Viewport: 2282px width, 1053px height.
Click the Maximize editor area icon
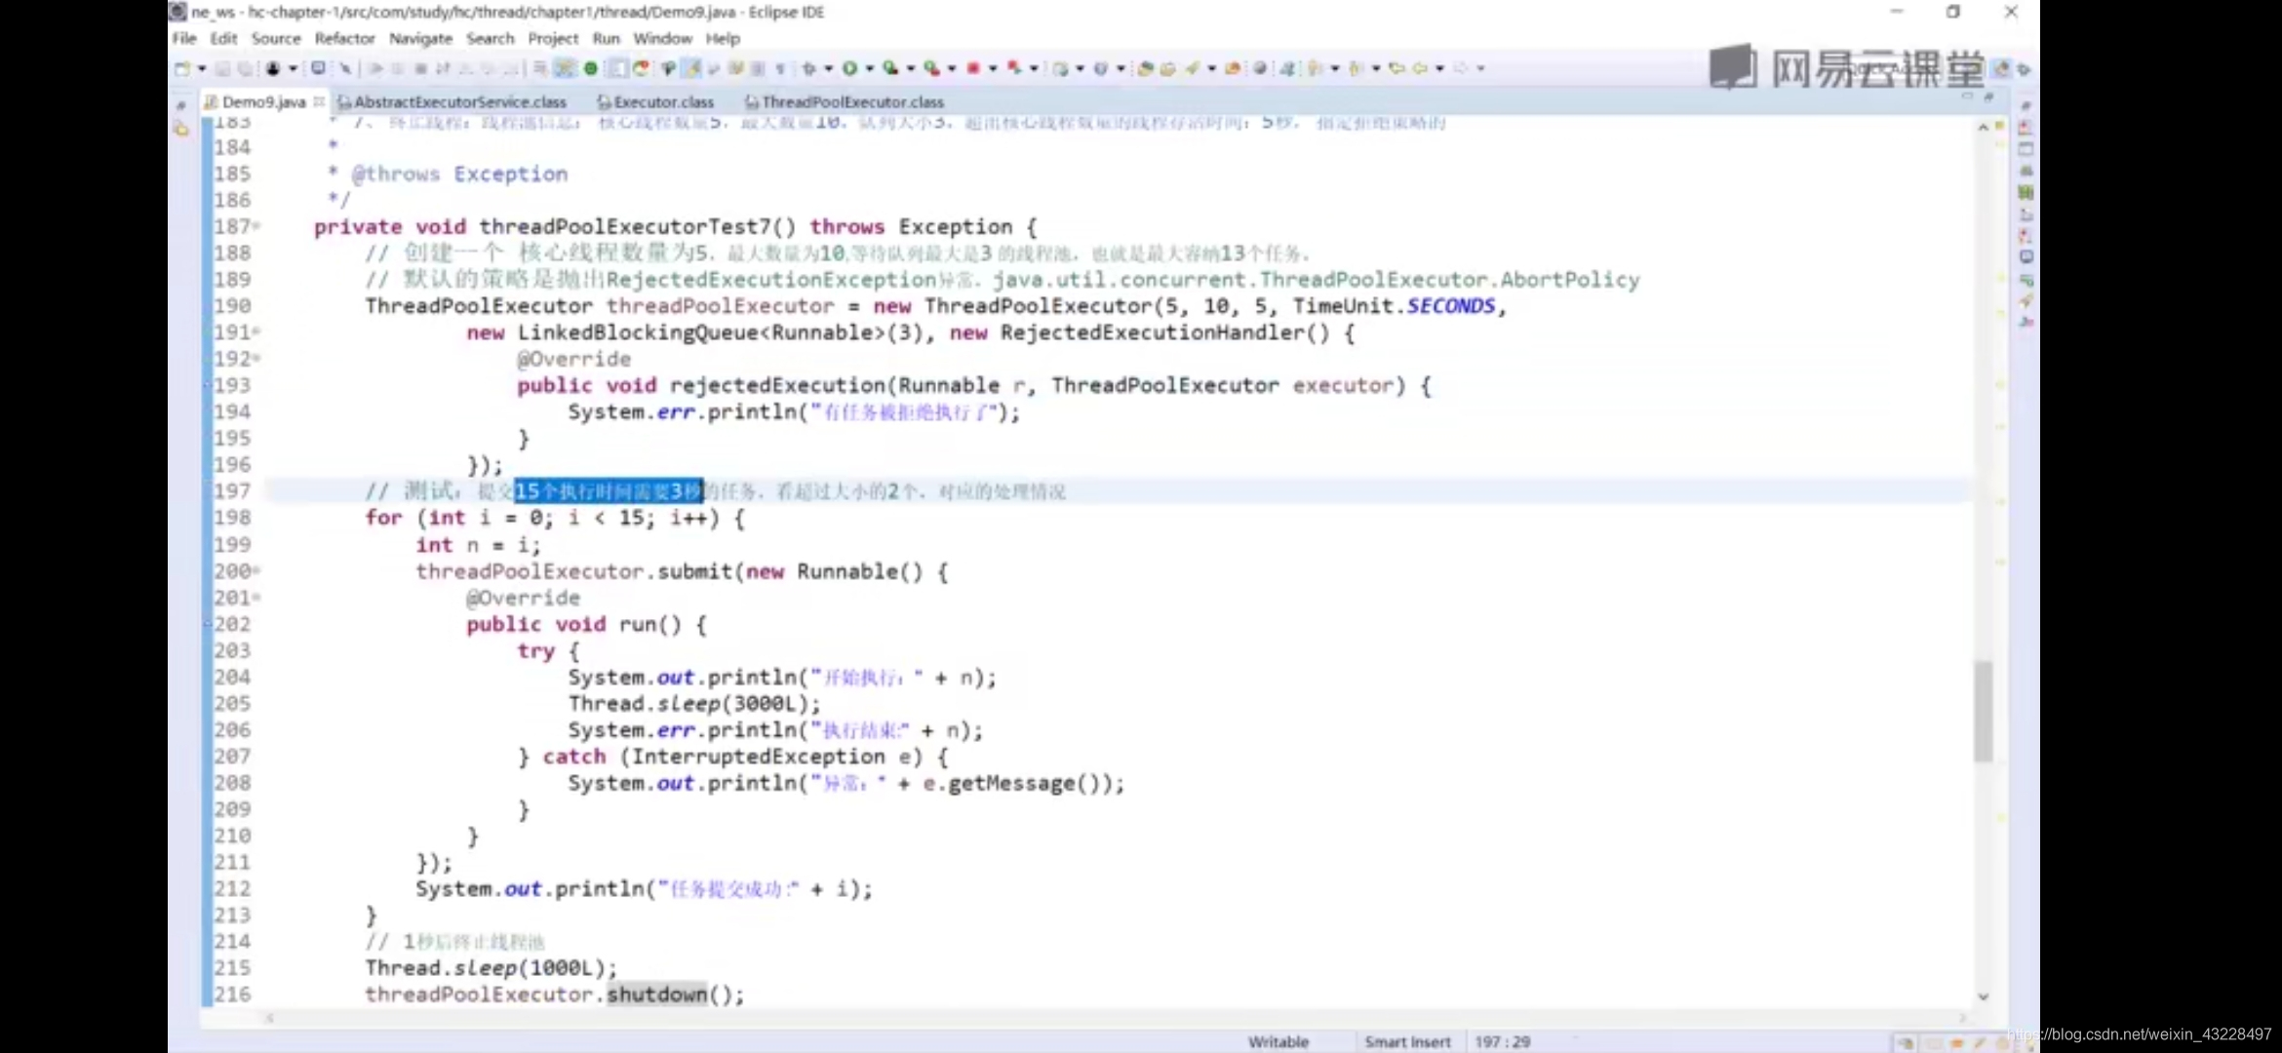point(1988,97)
